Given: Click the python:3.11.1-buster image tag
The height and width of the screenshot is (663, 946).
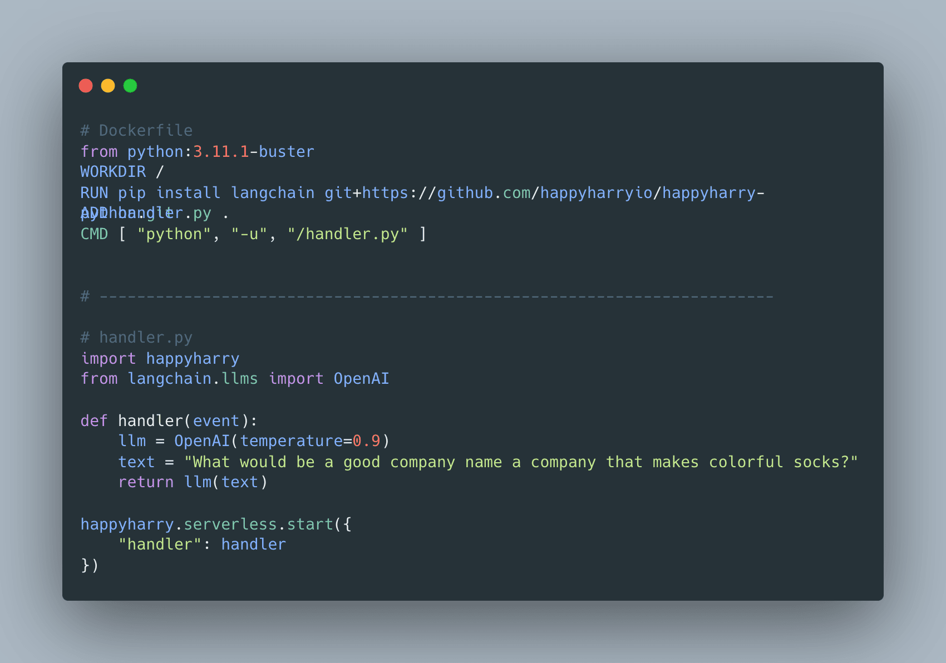Looking at the screenshot, I should [221, 151].
